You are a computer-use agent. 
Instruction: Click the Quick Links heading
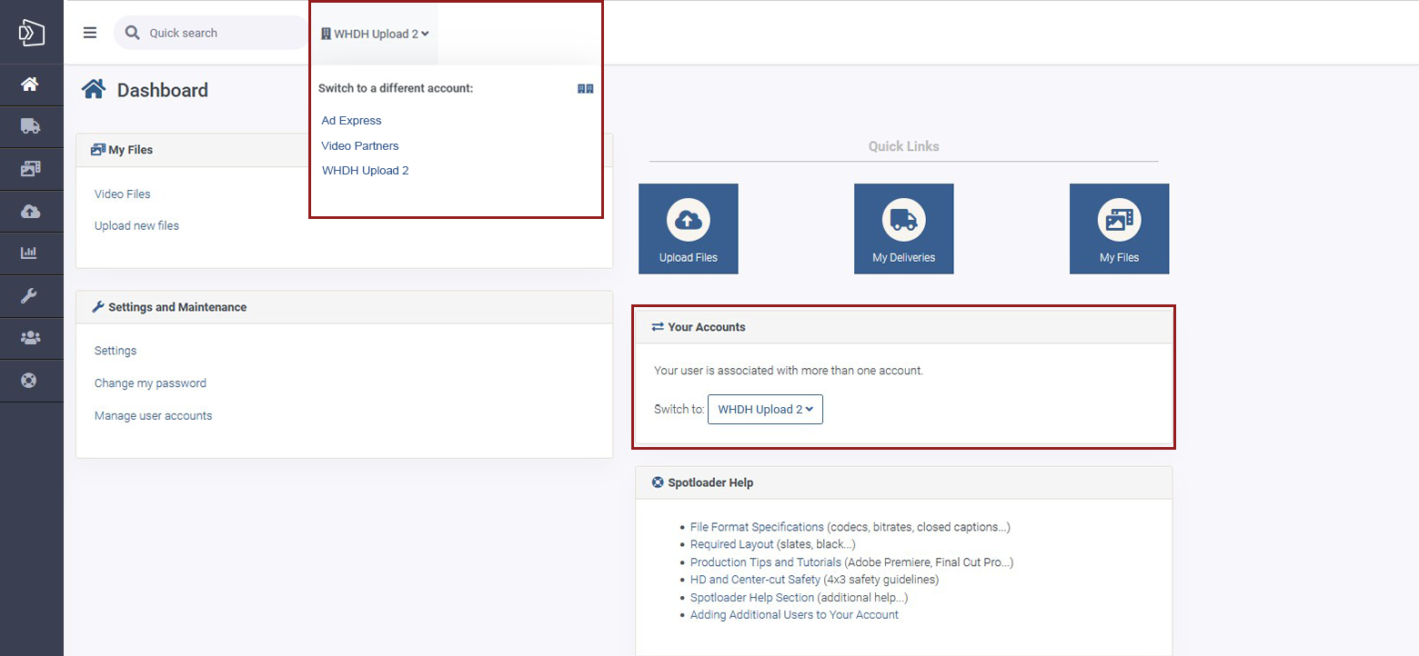(904, 146)
